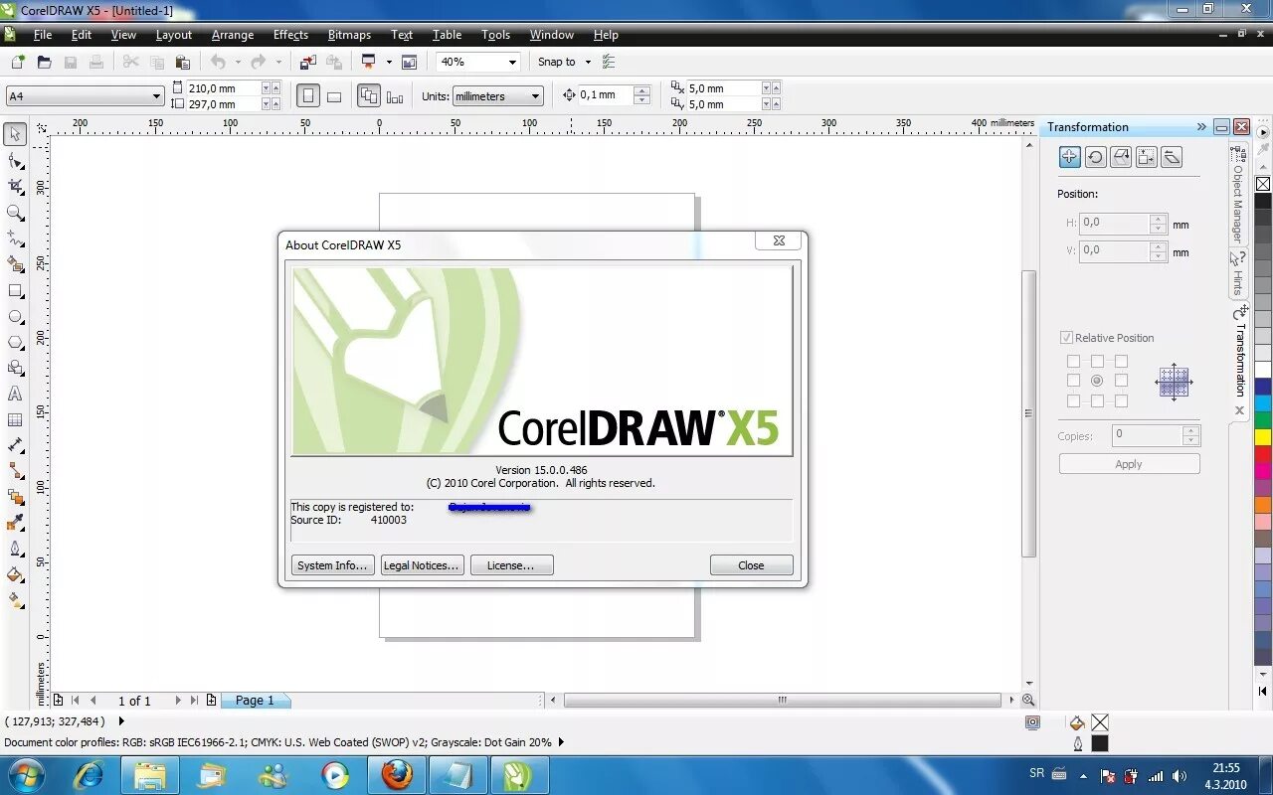This screenshot has height=795, width=1273.
Task: Enable the Relative Position checkbox
Action: [1066, 338]
